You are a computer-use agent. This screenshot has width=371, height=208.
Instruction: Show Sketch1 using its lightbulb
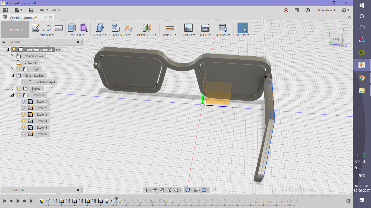(x=23, y=102)
